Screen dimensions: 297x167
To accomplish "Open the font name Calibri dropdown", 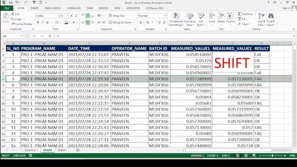I will click(58, 16).
